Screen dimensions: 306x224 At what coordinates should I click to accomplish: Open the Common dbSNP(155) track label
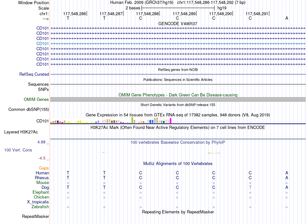(29, 110)
